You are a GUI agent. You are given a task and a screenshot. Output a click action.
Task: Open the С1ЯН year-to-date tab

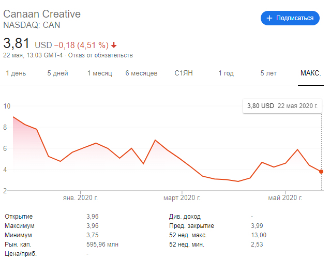(184, 73)
